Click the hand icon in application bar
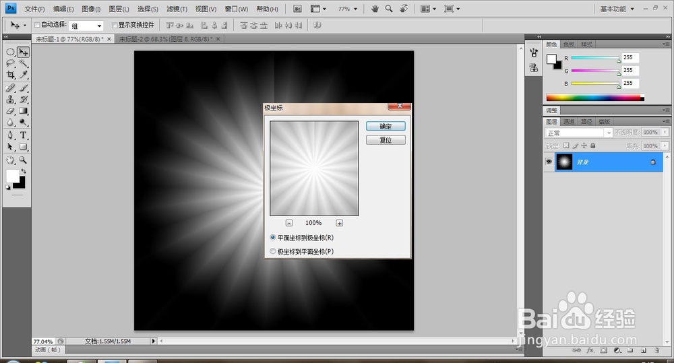The width and height of the screenshot is (674, 363). click(x=375, y=9)
